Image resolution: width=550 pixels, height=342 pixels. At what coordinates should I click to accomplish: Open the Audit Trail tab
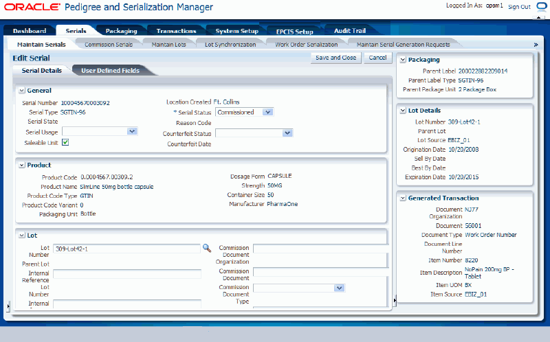click(350, 31)
